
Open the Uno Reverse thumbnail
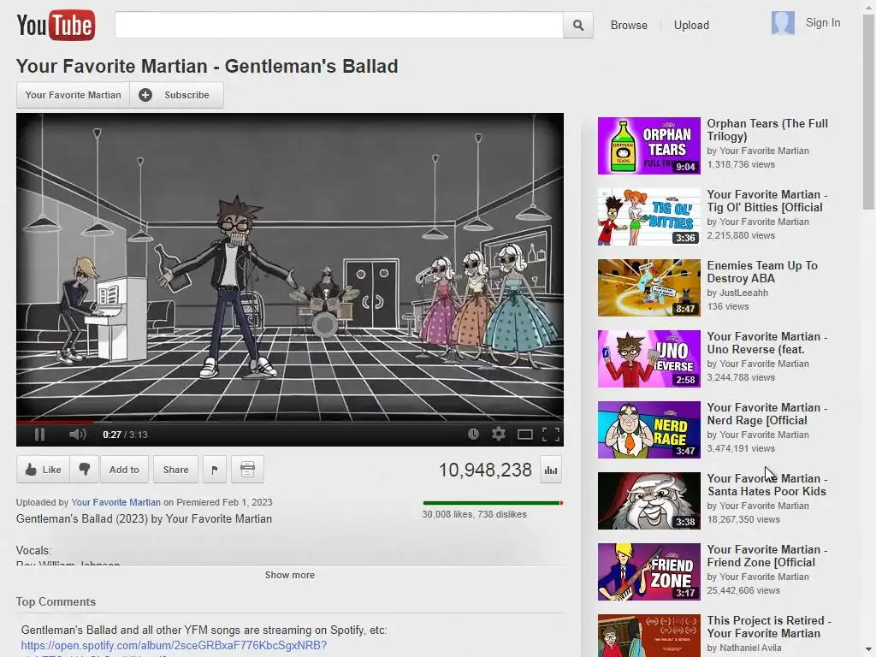[x=648, y=358]
